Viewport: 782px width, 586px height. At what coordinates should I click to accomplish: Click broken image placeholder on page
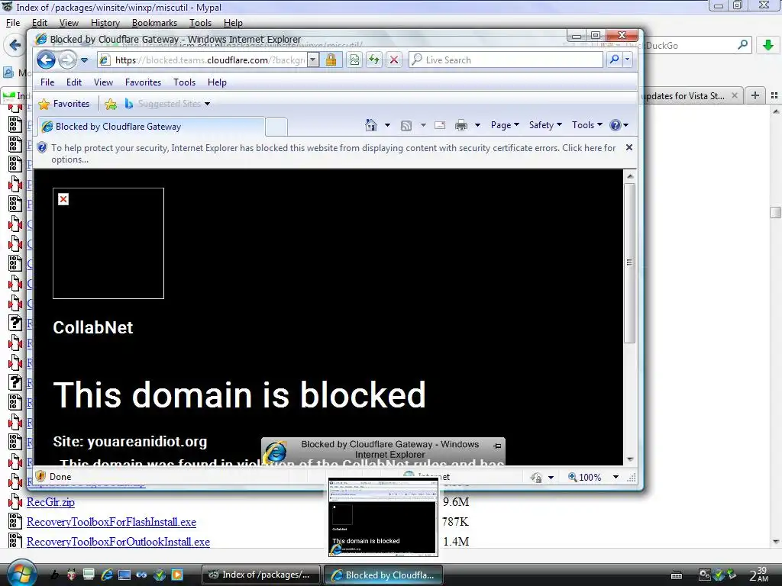point(108,243)
